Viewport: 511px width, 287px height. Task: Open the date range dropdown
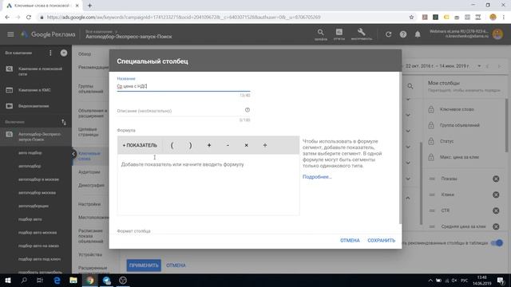(479, 66)
